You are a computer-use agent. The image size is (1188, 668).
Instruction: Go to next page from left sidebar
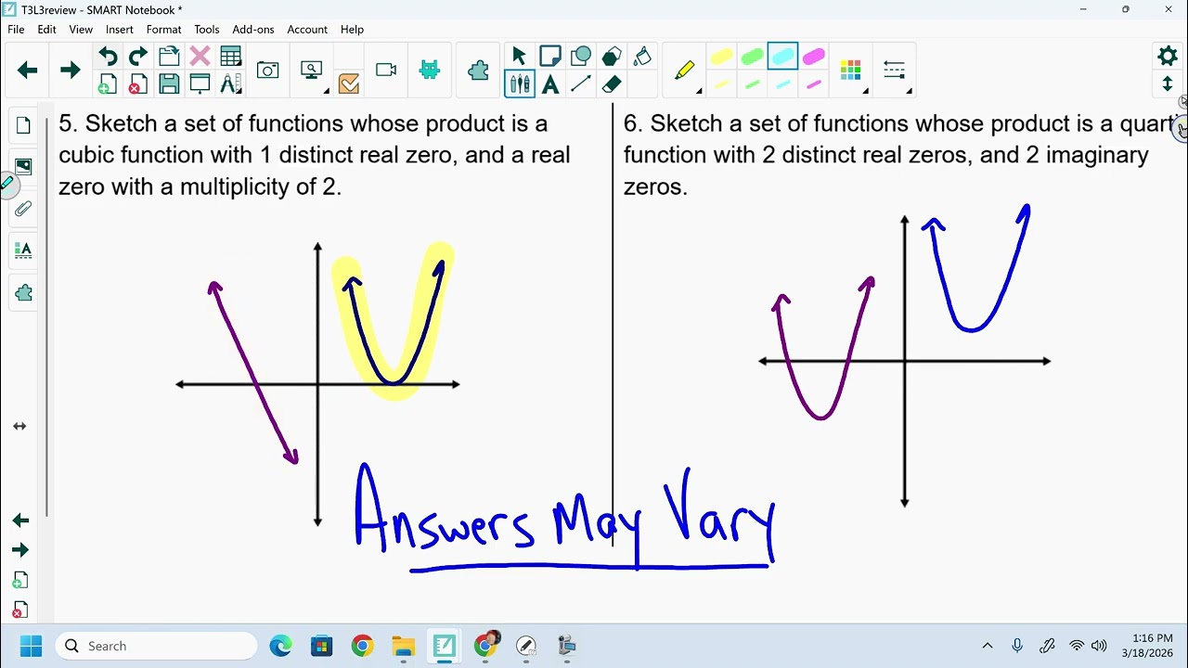point(20,550)
